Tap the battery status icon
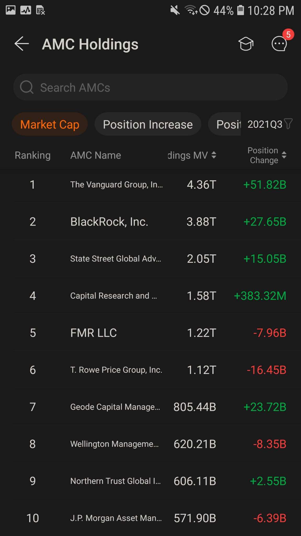This screenshot has width=301, height=536. 241,10
